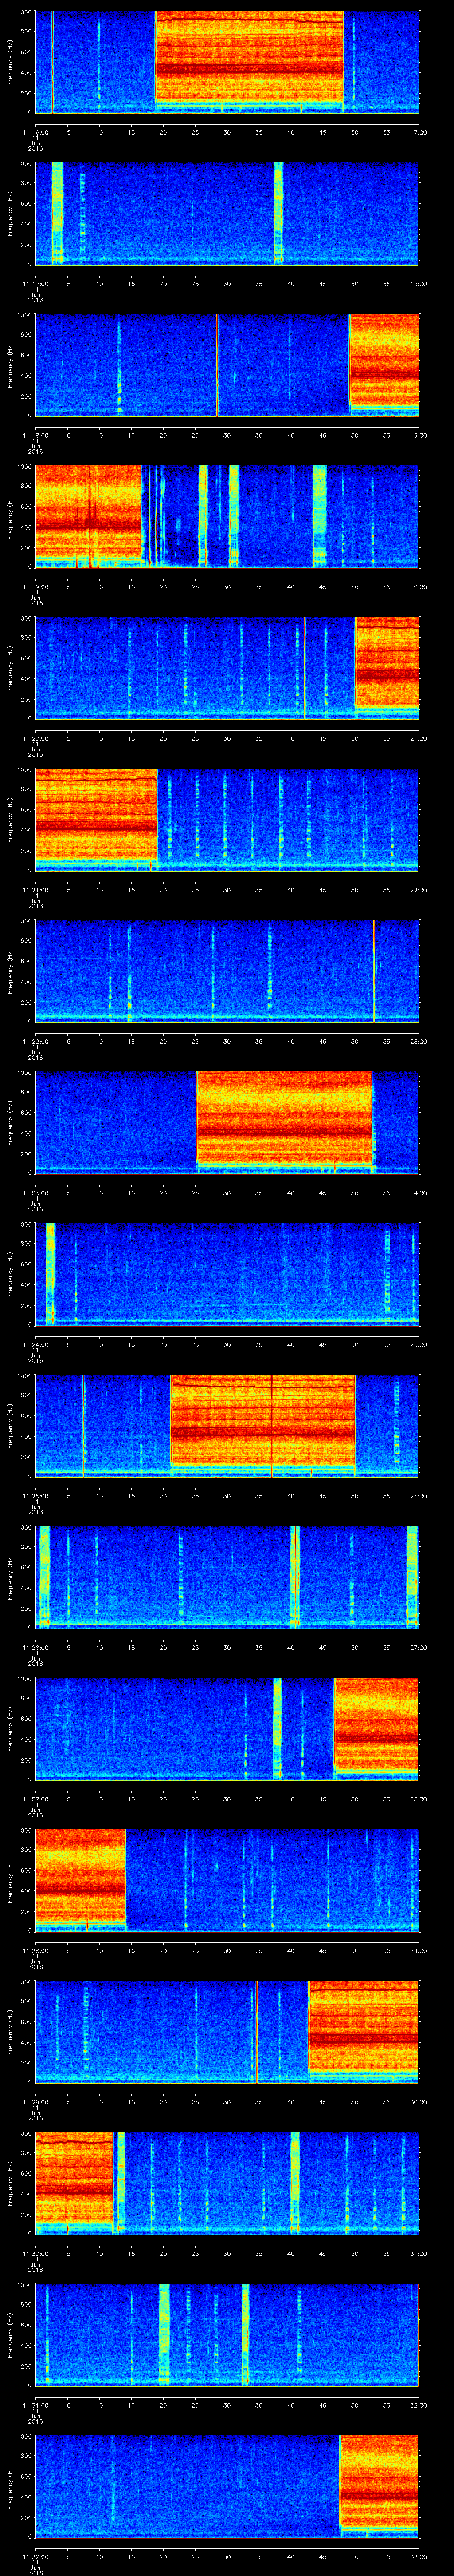Viewport: 454px width, 2576px height.
Task: Select the "11:21:00" start time label
Action: coord(35,890)
